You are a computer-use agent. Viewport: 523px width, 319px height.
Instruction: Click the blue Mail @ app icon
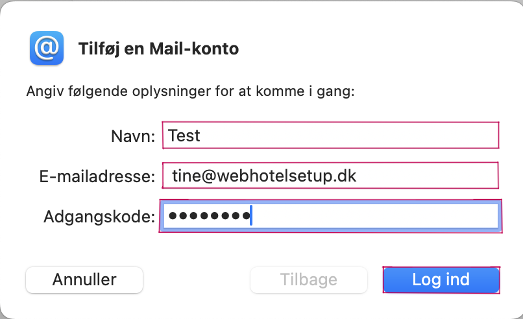point(47,48)
